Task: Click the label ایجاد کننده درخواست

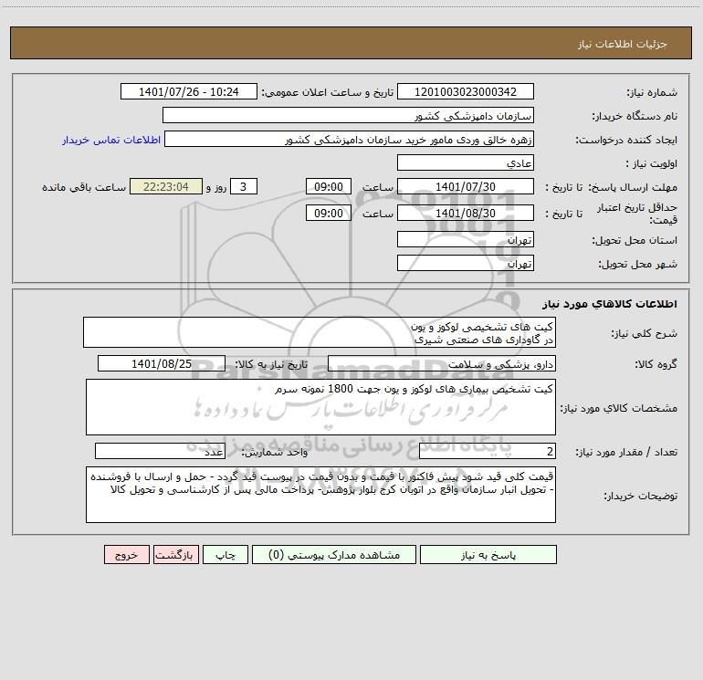Action: [626, 140]
